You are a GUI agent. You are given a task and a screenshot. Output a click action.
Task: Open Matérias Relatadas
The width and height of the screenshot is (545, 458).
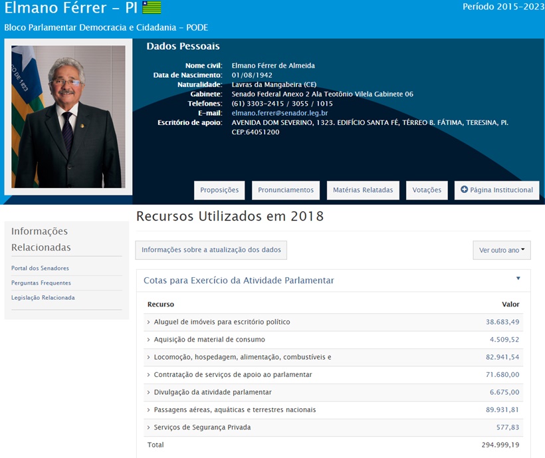tap(363, 190)
